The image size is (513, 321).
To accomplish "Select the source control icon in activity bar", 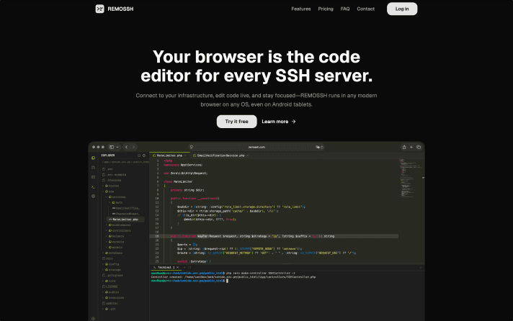I will 93,168.
